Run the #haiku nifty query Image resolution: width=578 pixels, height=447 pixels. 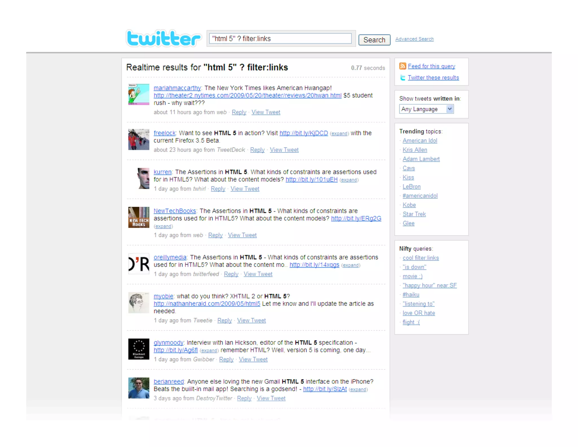(x=411, y=295)
